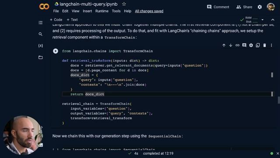Screen dimensions: 280x158
Task: Expand the runtime connection dropdown arrow
Action: (x=262, y=20)
